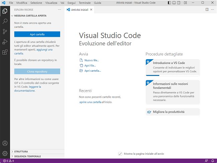Open the Manage gear icon
The image size is (217, 163).
(x=5, y=153)
